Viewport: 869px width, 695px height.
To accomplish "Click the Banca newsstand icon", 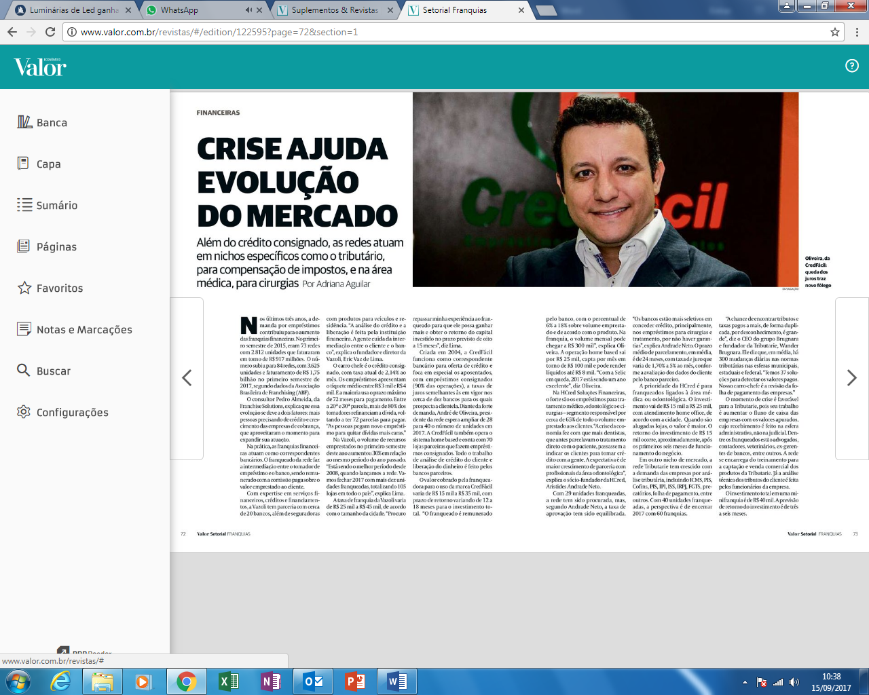I will coord(24,122).
